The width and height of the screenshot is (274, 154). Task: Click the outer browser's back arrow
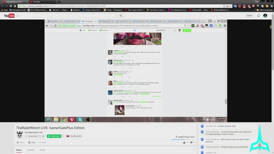[x=3, y=6]
